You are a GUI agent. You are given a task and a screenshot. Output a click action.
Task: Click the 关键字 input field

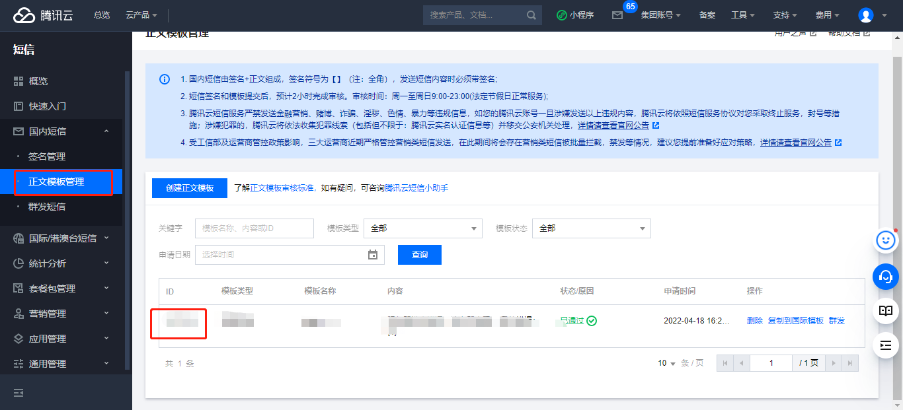[x=255, y=228]
